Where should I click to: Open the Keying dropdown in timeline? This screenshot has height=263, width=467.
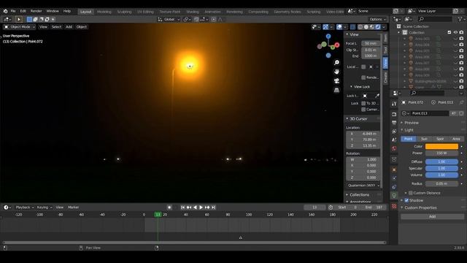(x=44, y=207)
